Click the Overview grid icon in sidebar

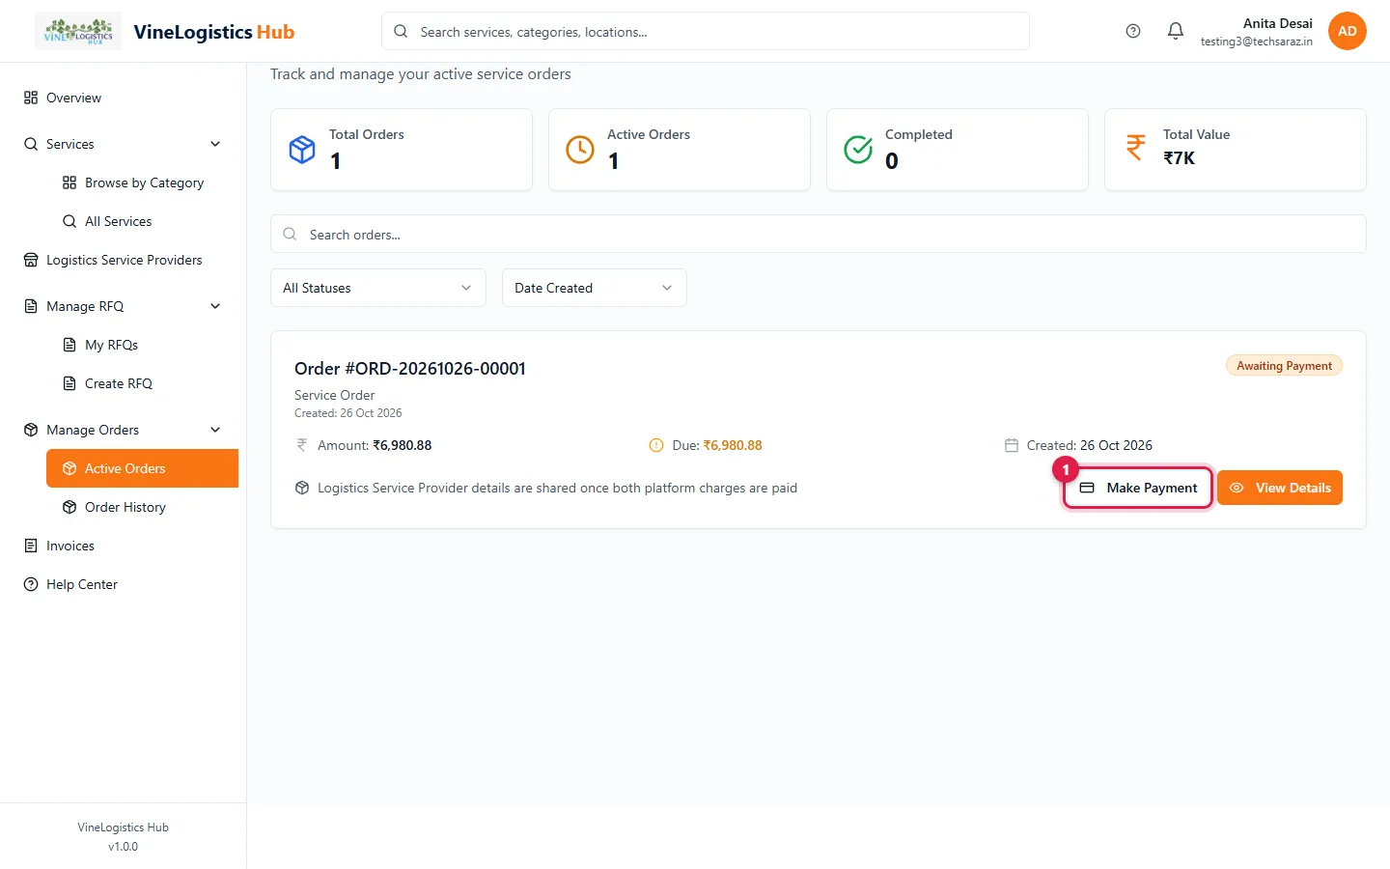pyautogui.click(x=31, y=98)
